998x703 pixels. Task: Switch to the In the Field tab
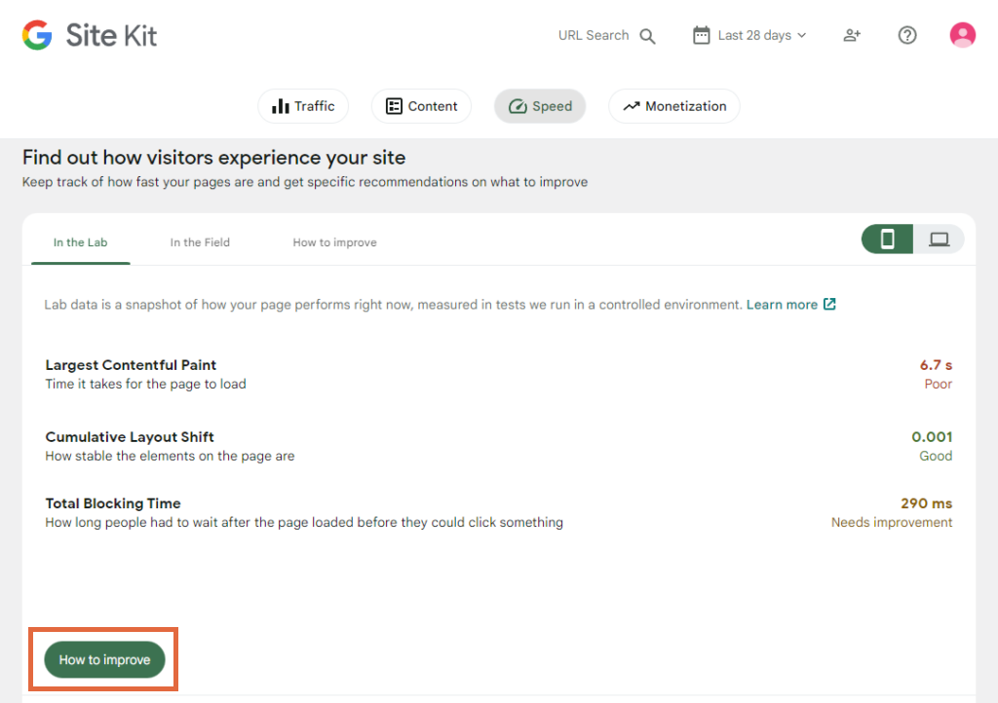(200, 242)
